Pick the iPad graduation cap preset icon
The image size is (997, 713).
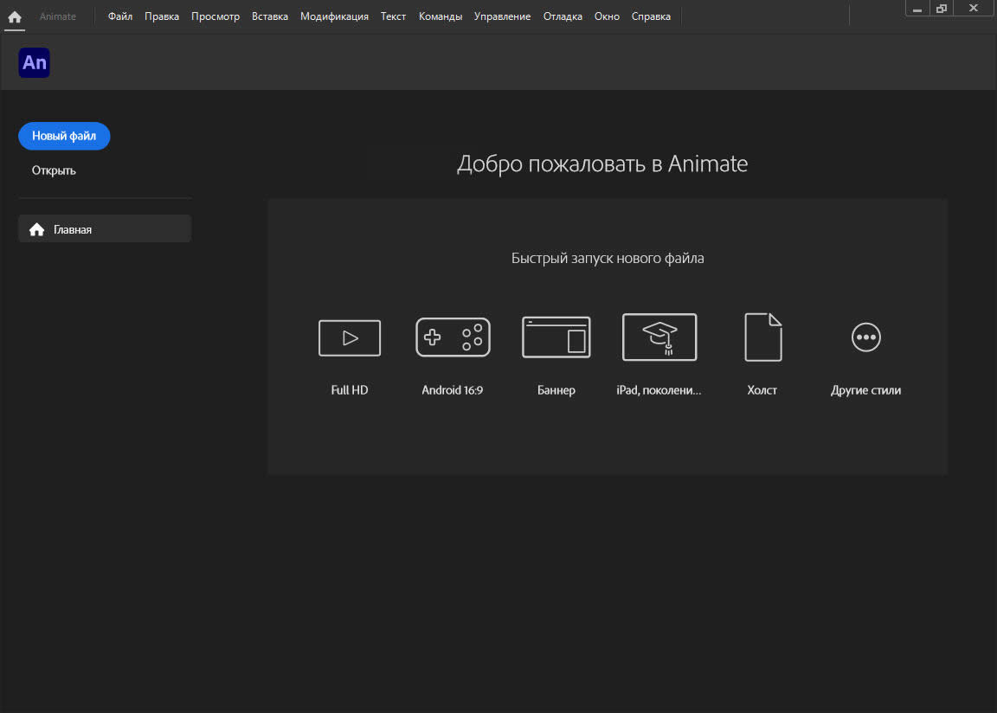point(659,337)
